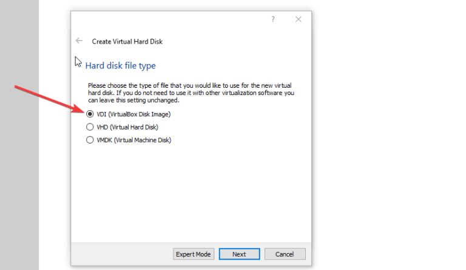Go back using the left arrow icon
Image resolution: width=466 pixels, height=270 pixels.
pos(79,41)
